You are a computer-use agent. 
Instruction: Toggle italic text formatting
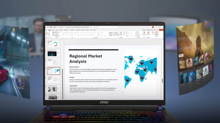pyautogui.click(x=65, y=35)
